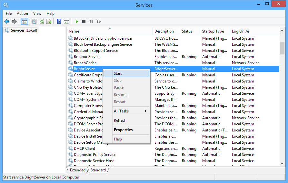Screen dimensions: 288x183
Task: Choose Start in the context menu
Action: (x=118, y=73)
